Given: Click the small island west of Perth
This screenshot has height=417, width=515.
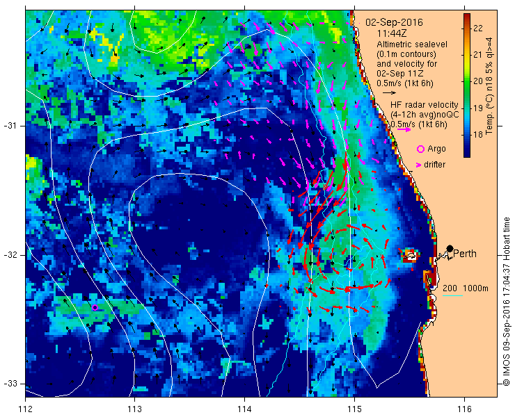Looking at the screenshot, I should click(x=410, y=255).
